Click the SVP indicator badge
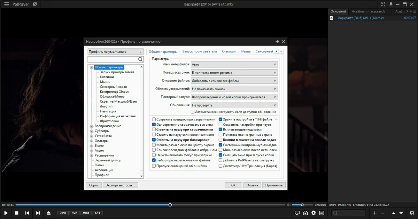The image size is (418, 219). 74,213
